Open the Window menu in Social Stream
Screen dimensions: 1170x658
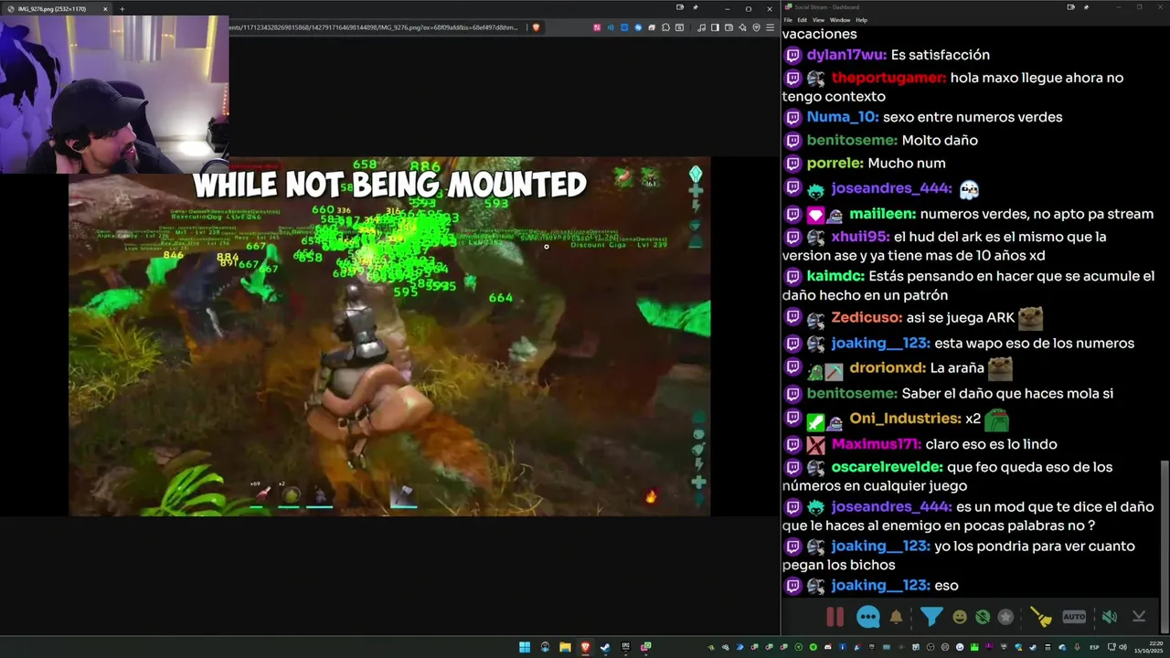(840, 19)
